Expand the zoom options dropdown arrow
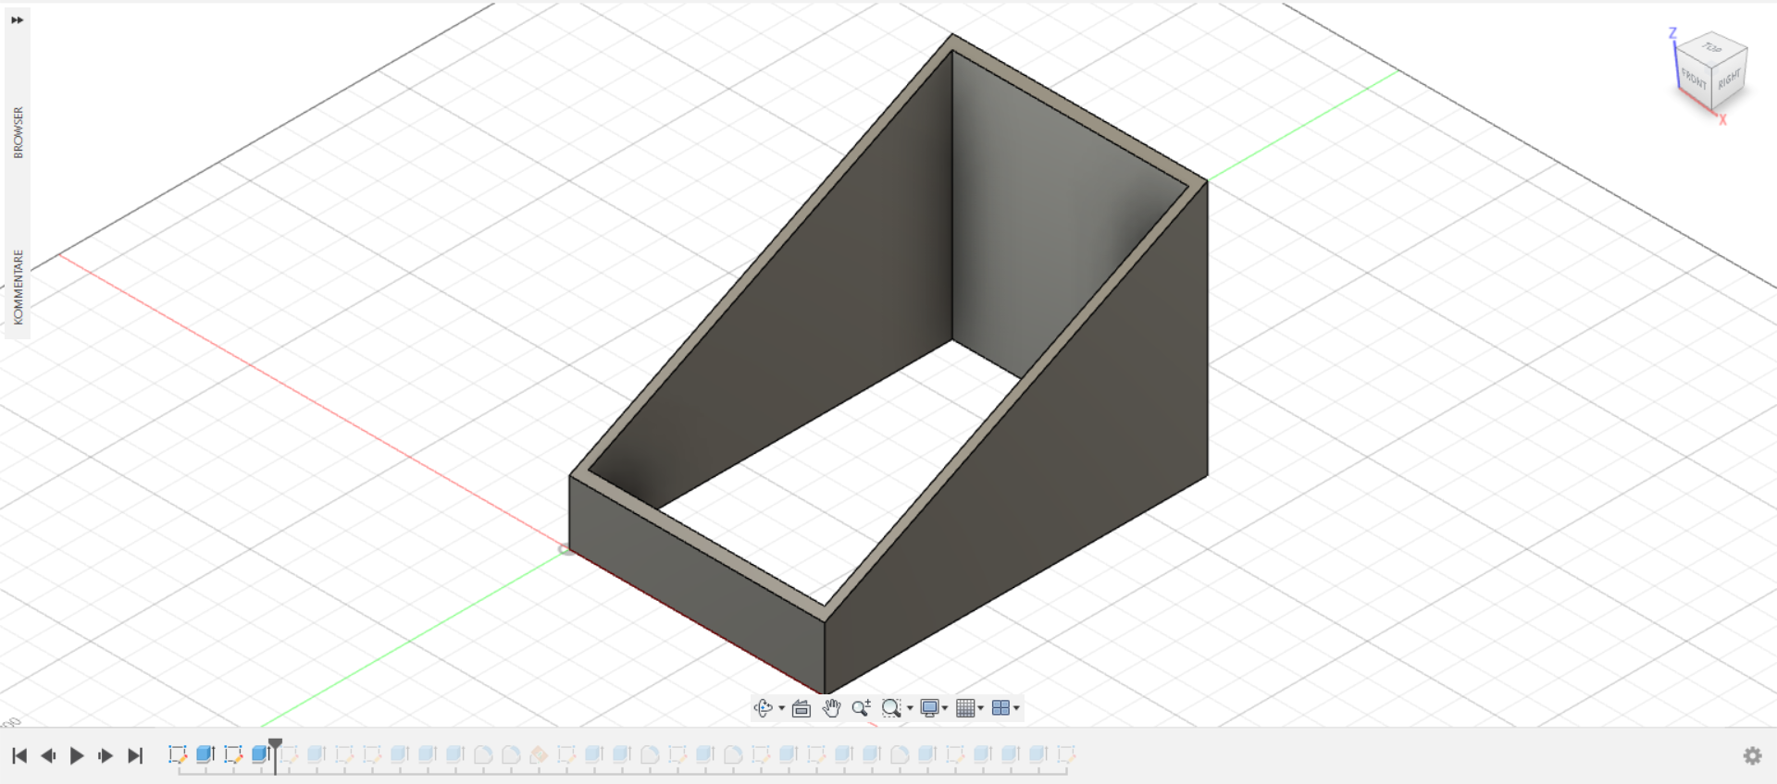 910,709
